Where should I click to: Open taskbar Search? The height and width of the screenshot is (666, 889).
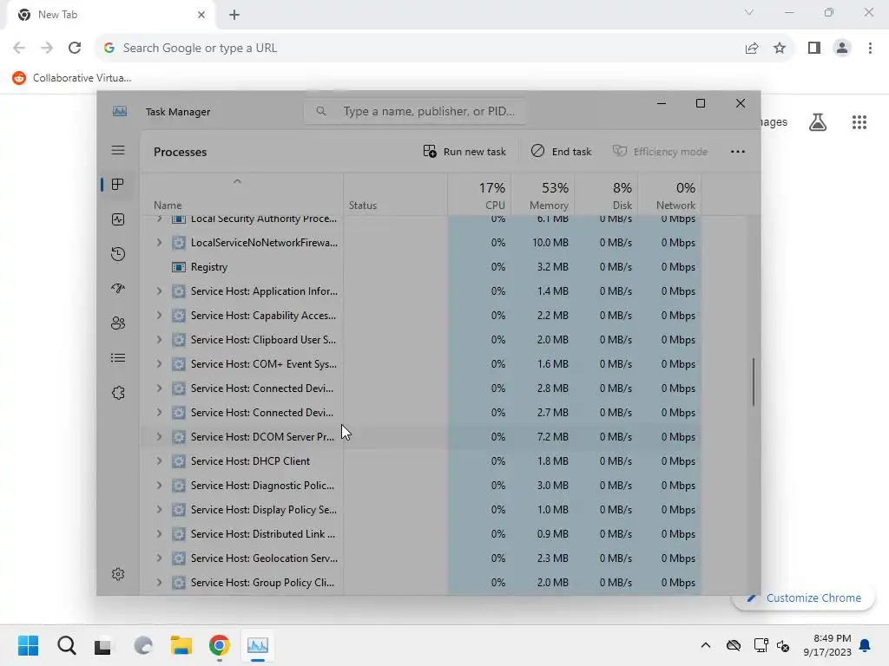click(x=67, y=645)
